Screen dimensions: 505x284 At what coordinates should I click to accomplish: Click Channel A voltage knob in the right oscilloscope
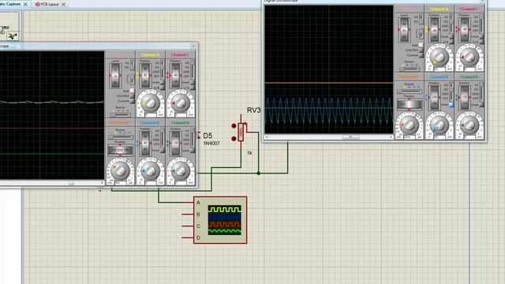tap(440, 58)
